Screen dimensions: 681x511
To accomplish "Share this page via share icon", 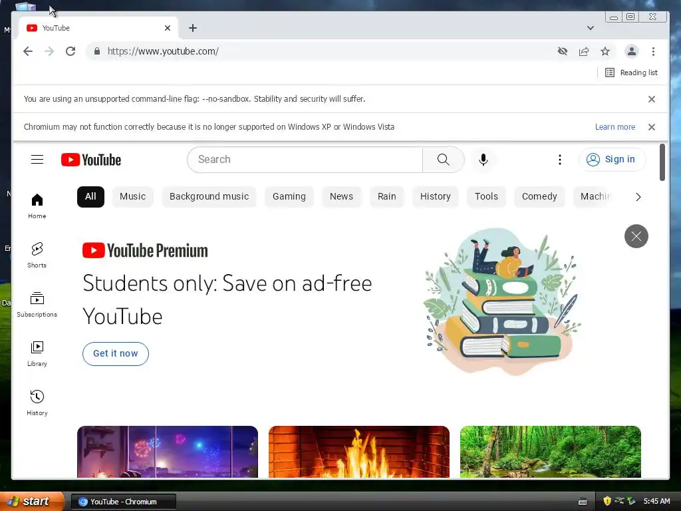I will [584, 51].
